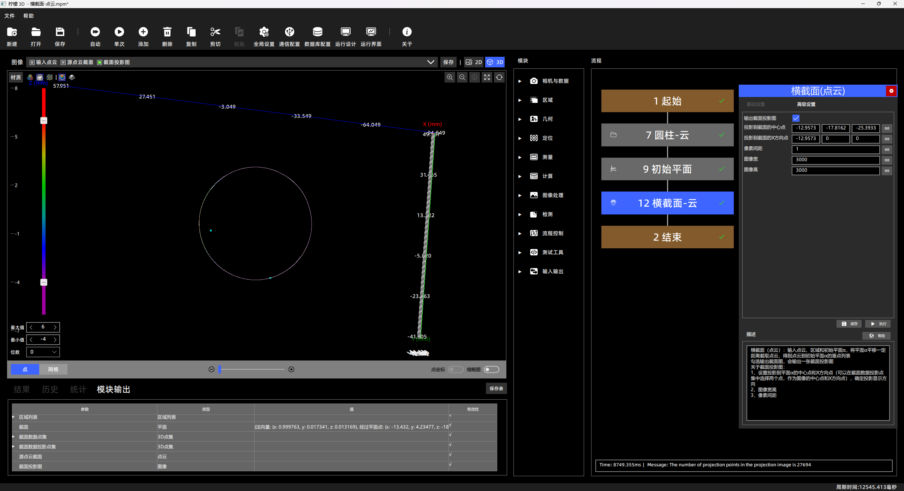This screenshot has height=491, width=904.
Task: Select the first color material icon
Action: [30, 77]
